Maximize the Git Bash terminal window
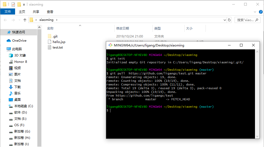This screenshot has width=264, height=147. [241, 45]
